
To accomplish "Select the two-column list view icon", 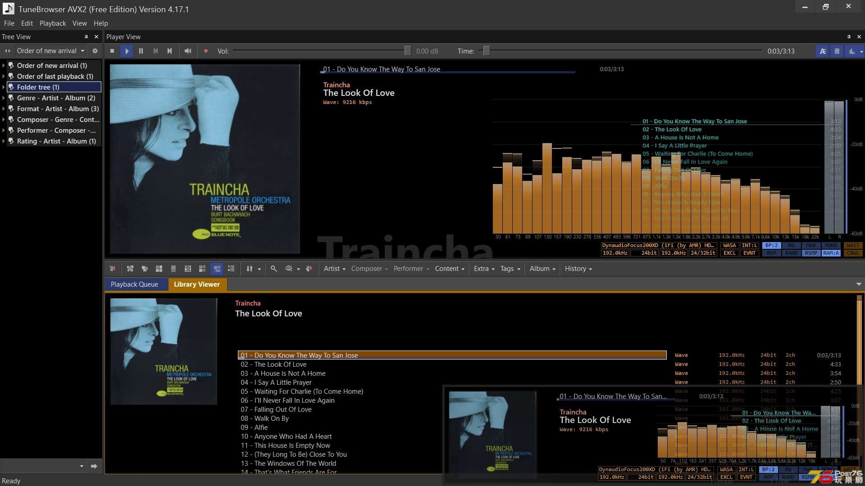I will click(x=188, y=269).
